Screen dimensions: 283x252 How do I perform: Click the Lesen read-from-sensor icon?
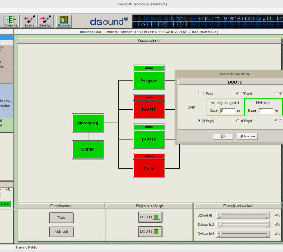coord(29,21)
